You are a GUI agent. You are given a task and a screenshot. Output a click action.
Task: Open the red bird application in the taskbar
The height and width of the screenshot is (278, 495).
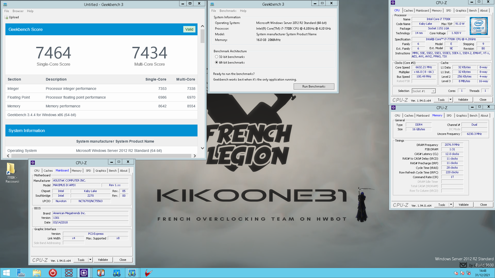point(148,273)
